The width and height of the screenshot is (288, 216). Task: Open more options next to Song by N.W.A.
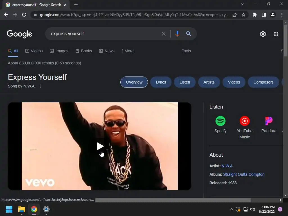point(40,86)
